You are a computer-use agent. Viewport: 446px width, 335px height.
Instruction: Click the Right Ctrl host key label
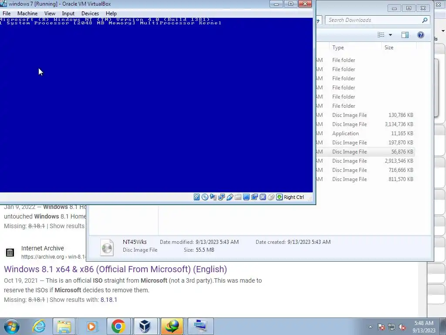point(294,197)
